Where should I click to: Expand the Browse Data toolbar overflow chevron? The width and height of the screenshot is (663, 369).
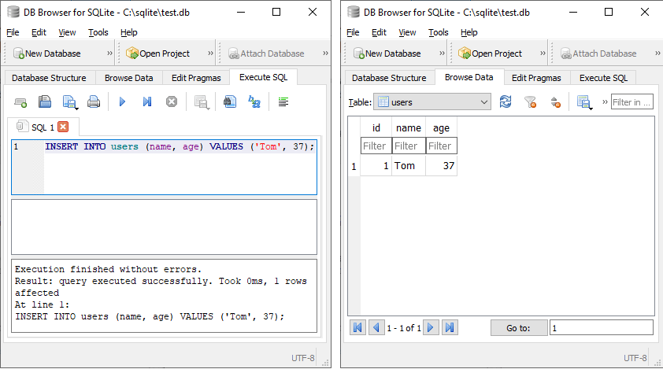coord(605,101)
